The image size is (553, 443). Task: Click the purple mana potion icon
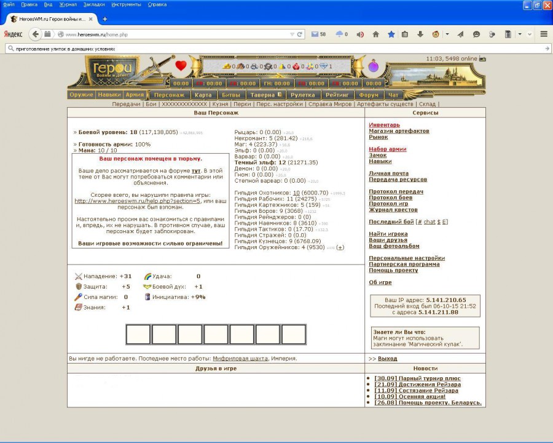(x=373, y=66)
